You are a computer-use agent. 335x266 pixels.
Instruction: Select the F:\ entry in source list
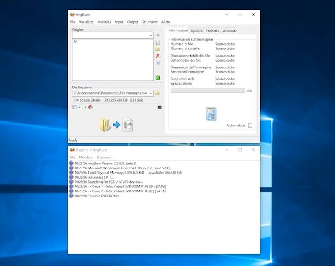click(75, 41)
